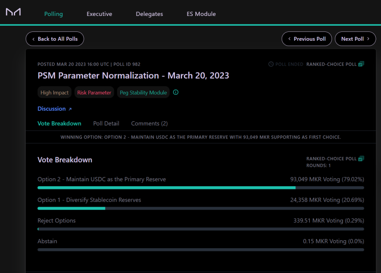The image size is (381, 273).
Task: Click the Risk Parameter tag
Action: click(x=94, y=92)
